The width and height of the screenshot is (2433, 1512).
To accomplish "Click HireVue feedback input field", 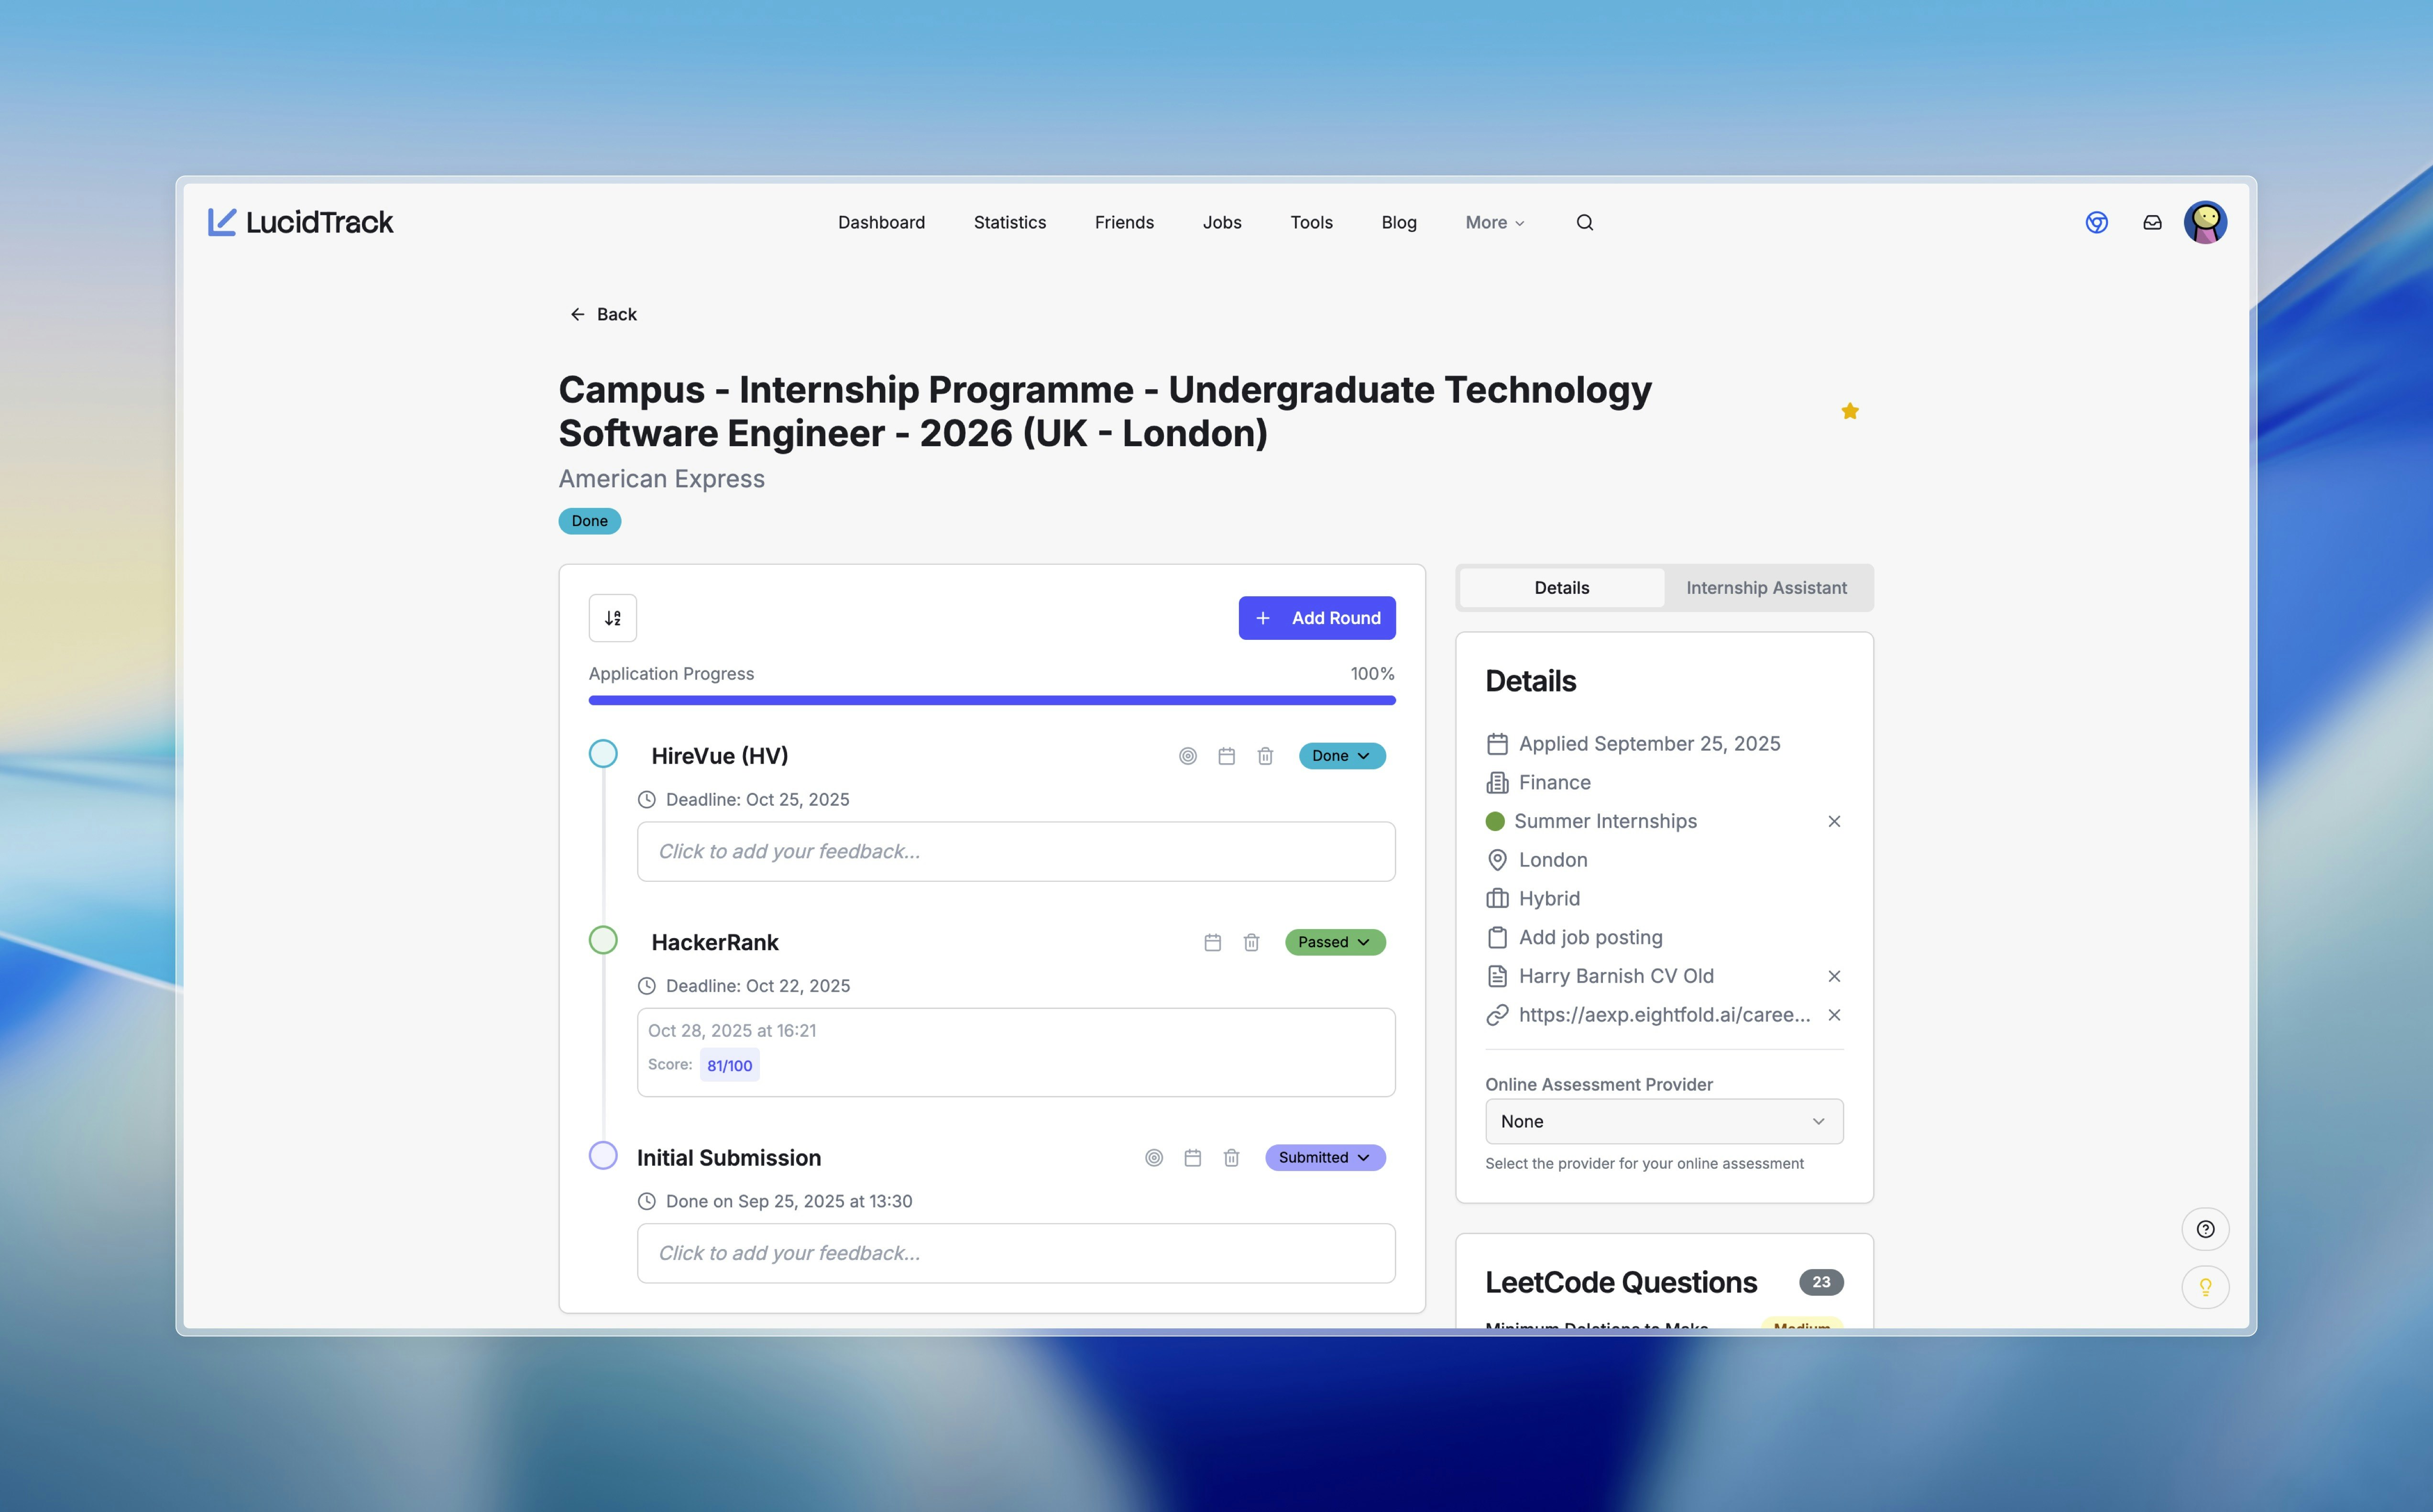I will [1015, 851].
